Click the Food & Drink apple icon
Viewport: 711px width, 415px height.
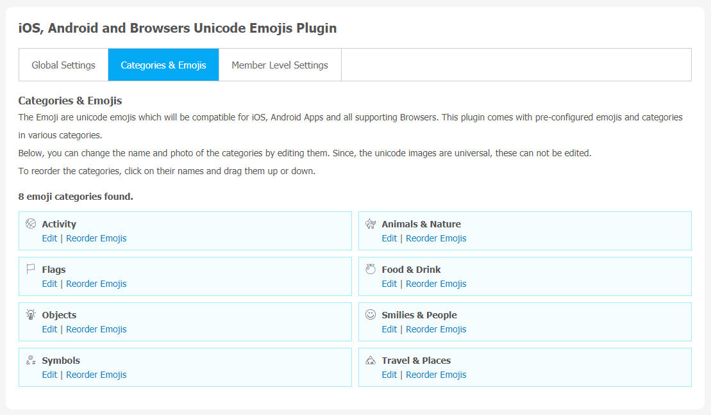(x=371, y=269)
